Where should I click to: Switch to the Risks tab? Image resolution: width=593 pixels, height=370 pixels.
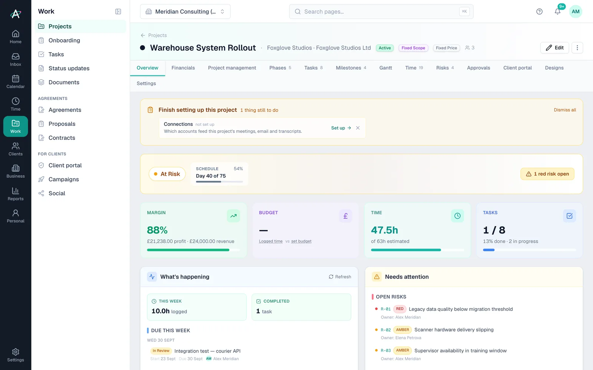point(445,68)
